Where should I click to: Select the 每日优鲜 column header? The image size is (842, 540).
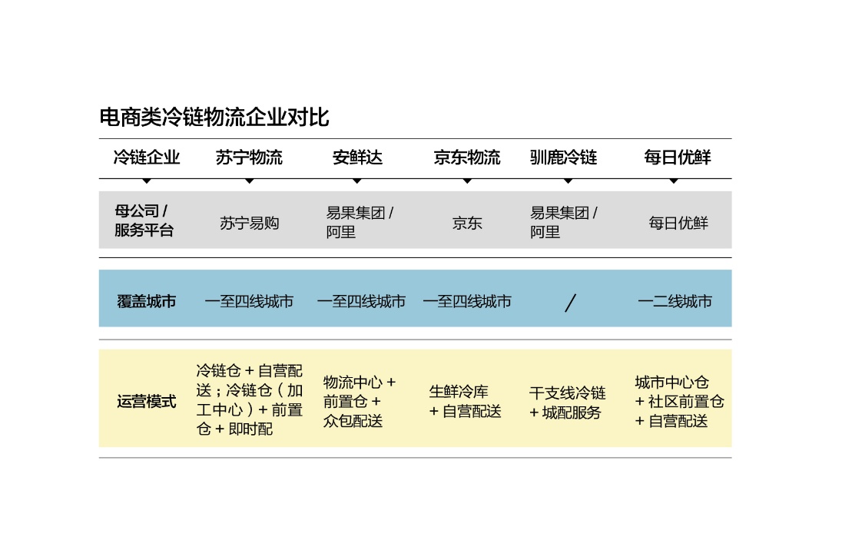(678, 157)
